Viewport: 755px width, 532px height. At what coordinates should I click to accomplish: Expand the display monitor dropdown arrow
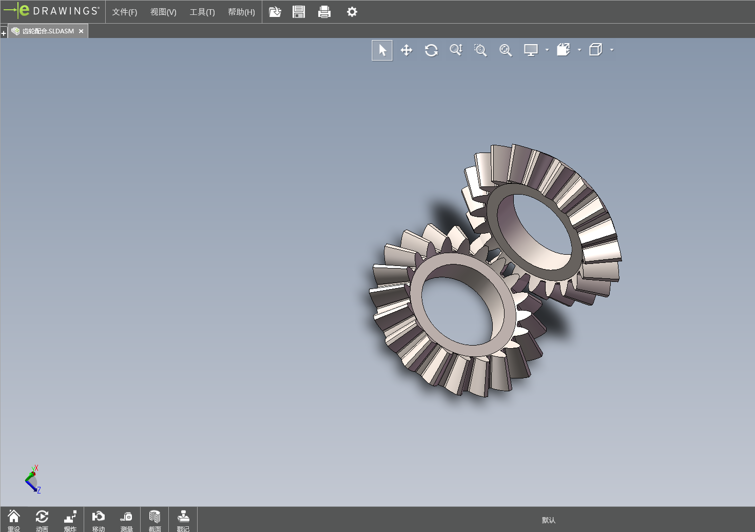coord(547,50)
